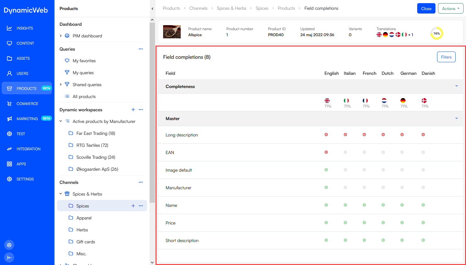Collapse the Products tree panel arrow
The image size is (466, 265).
152,9
